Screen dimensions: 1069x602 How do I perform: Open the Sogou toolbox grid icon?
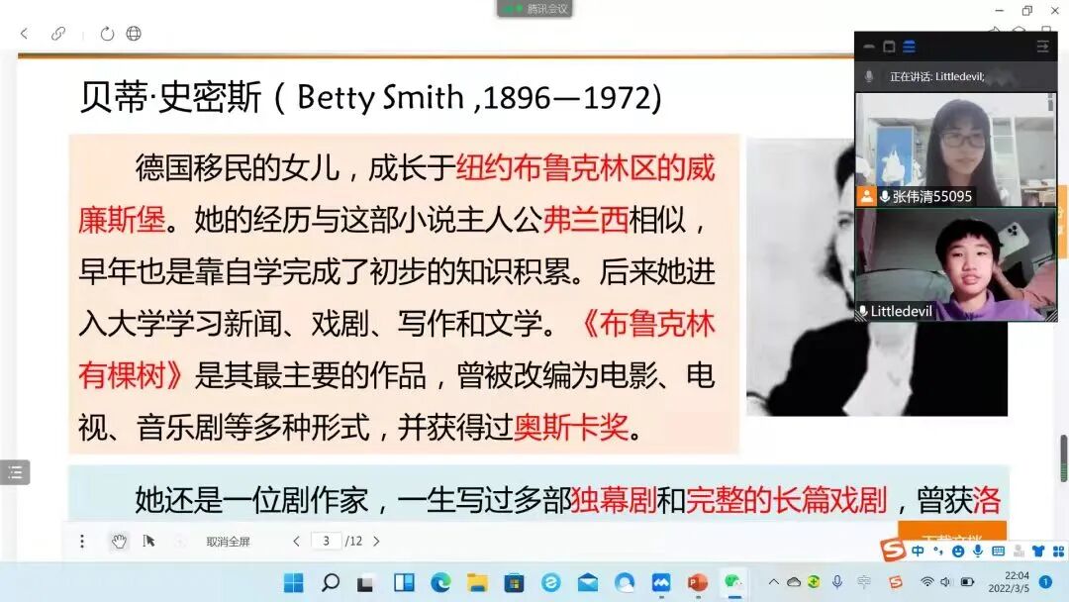(1058, 552)
